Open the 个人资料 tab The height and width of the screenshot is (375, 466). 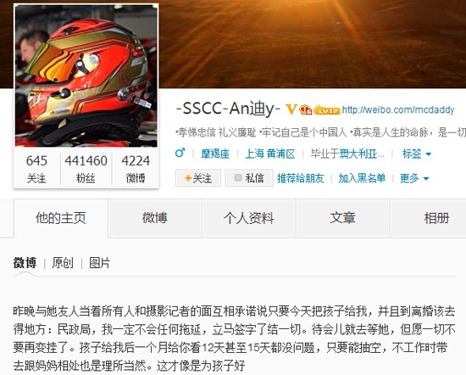coord(249,218)
